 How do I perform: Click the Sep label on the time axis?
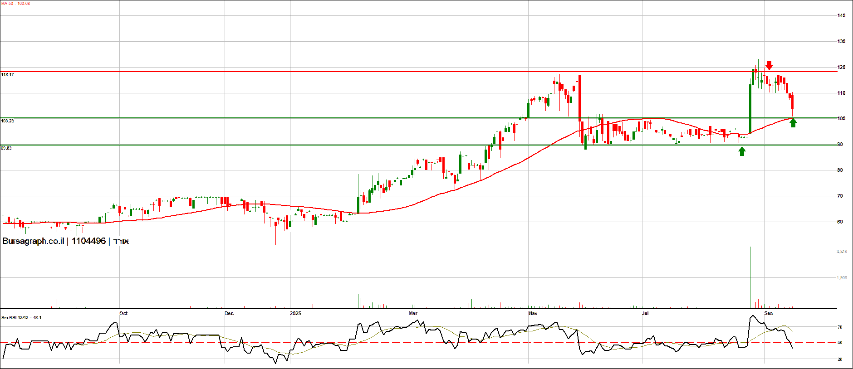[768, 313]
